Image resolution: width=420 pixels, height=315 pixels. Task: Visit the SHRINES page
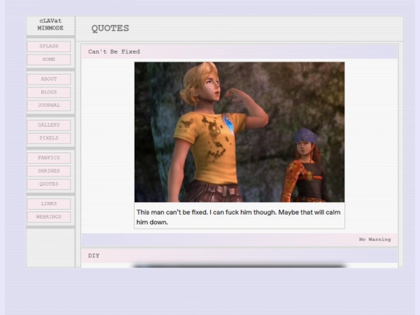49,171
